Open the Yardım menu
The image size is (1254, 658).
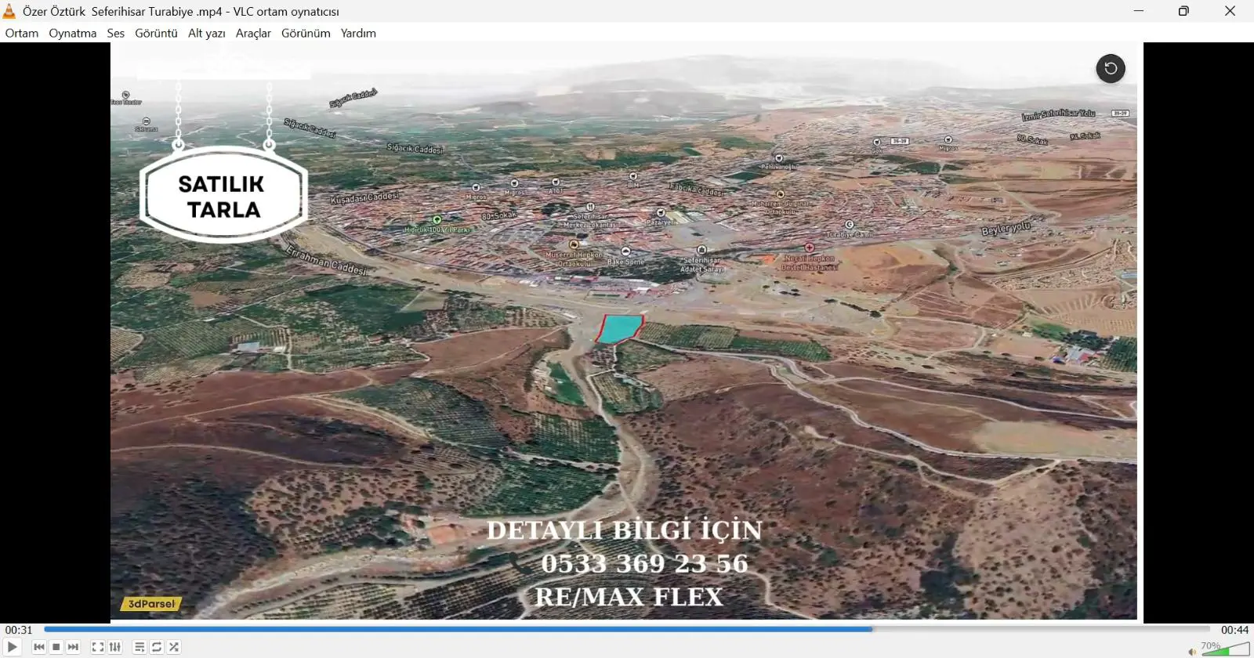(358, 33)
